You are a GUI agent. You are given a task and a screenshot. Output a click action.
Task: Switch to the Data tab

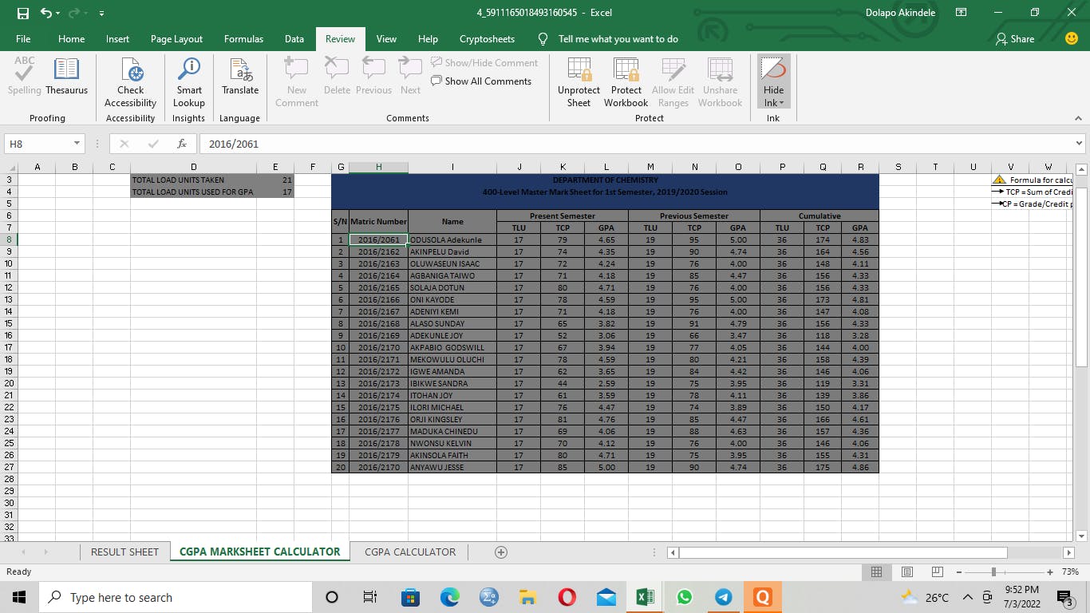click(x=294, y=38)
